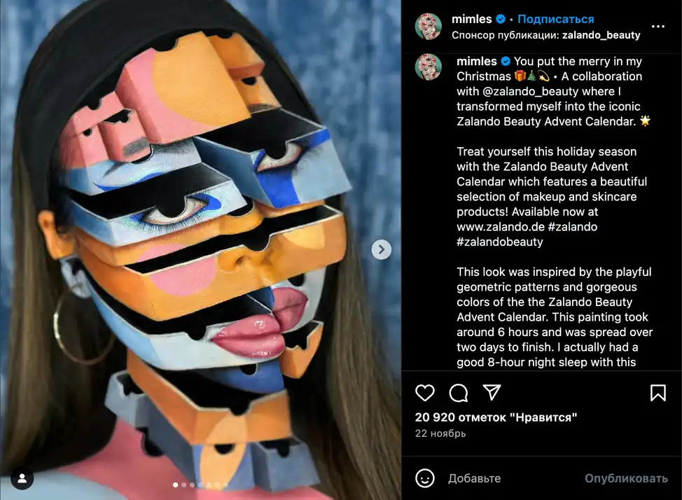This screenshot has height=500, width=682.
Task: Save the post with the bookmark icon
Action: 657,393
